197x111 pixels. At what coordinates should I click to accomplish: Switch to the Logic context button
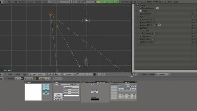16,79
